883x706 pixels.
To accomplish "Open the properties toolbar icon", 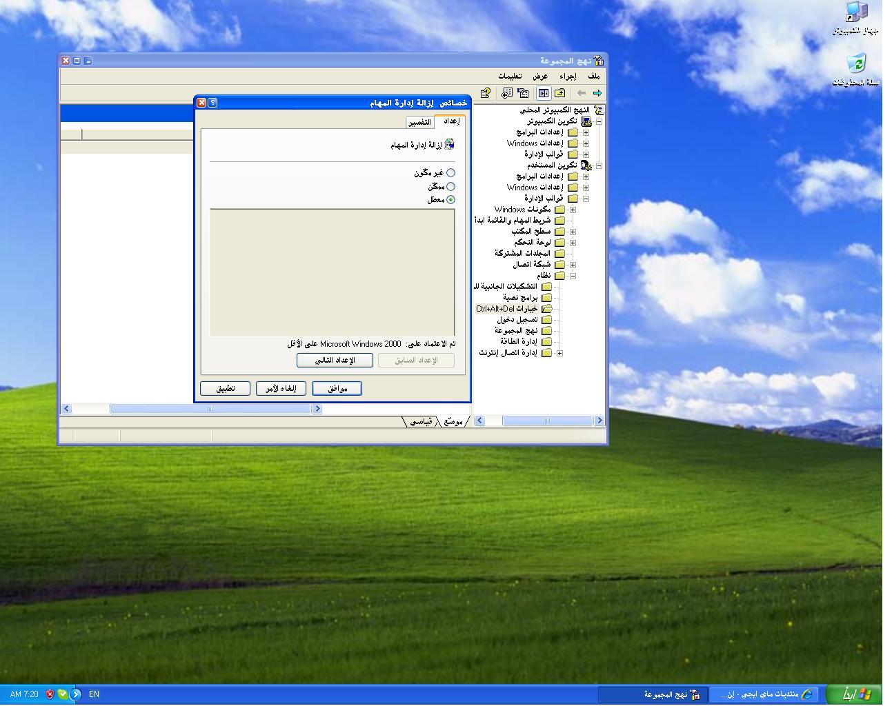I will click(x=523, y=93).
